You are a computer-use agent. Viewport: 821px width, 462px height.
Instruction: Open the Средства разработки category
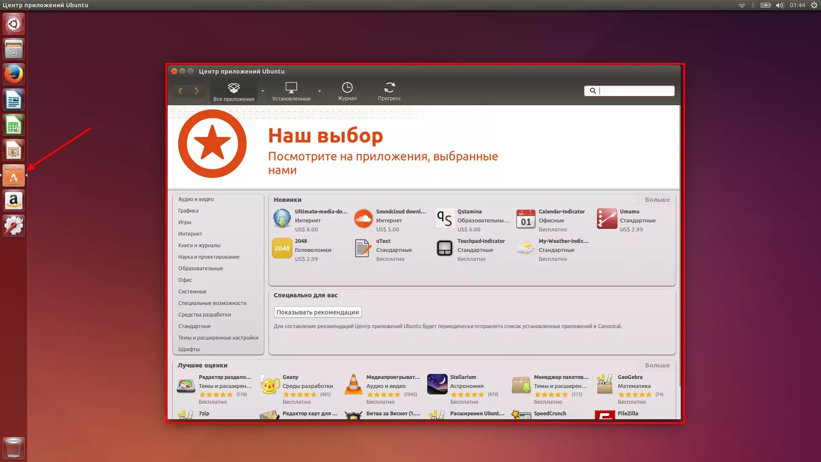[204, 315]
